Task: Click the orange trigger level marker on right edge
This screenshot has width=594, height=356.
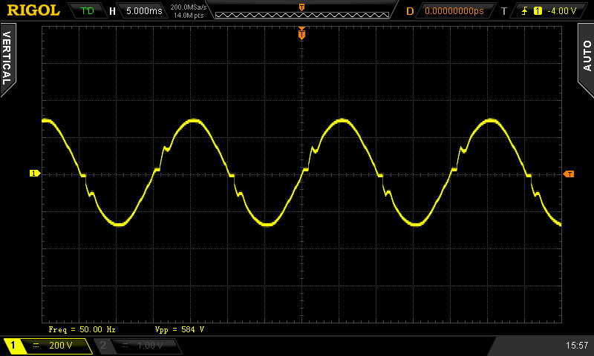Action: pos(569,174)
